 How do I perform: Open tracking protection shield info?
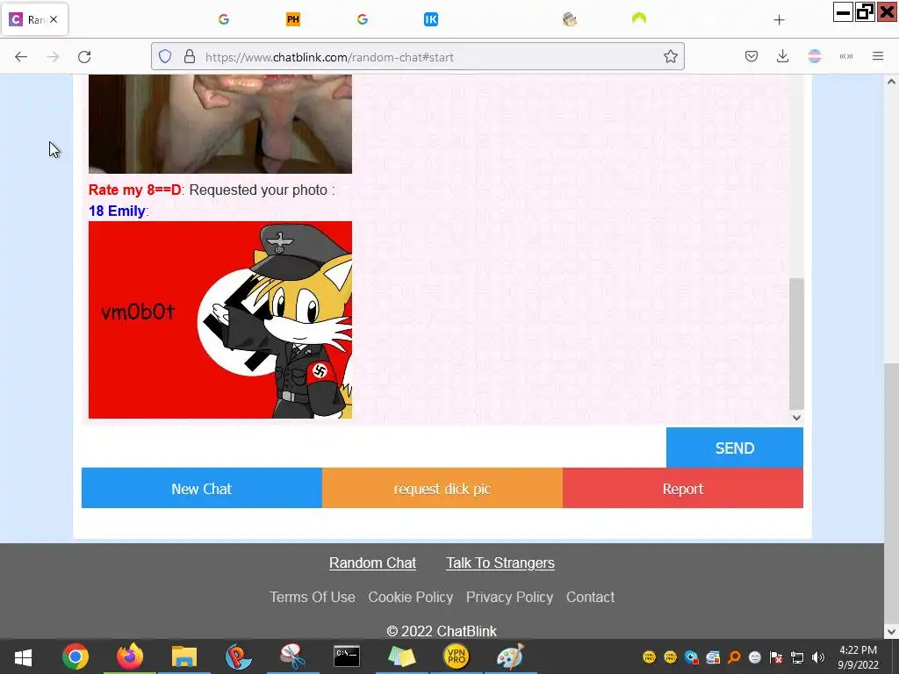coord(165,56)
